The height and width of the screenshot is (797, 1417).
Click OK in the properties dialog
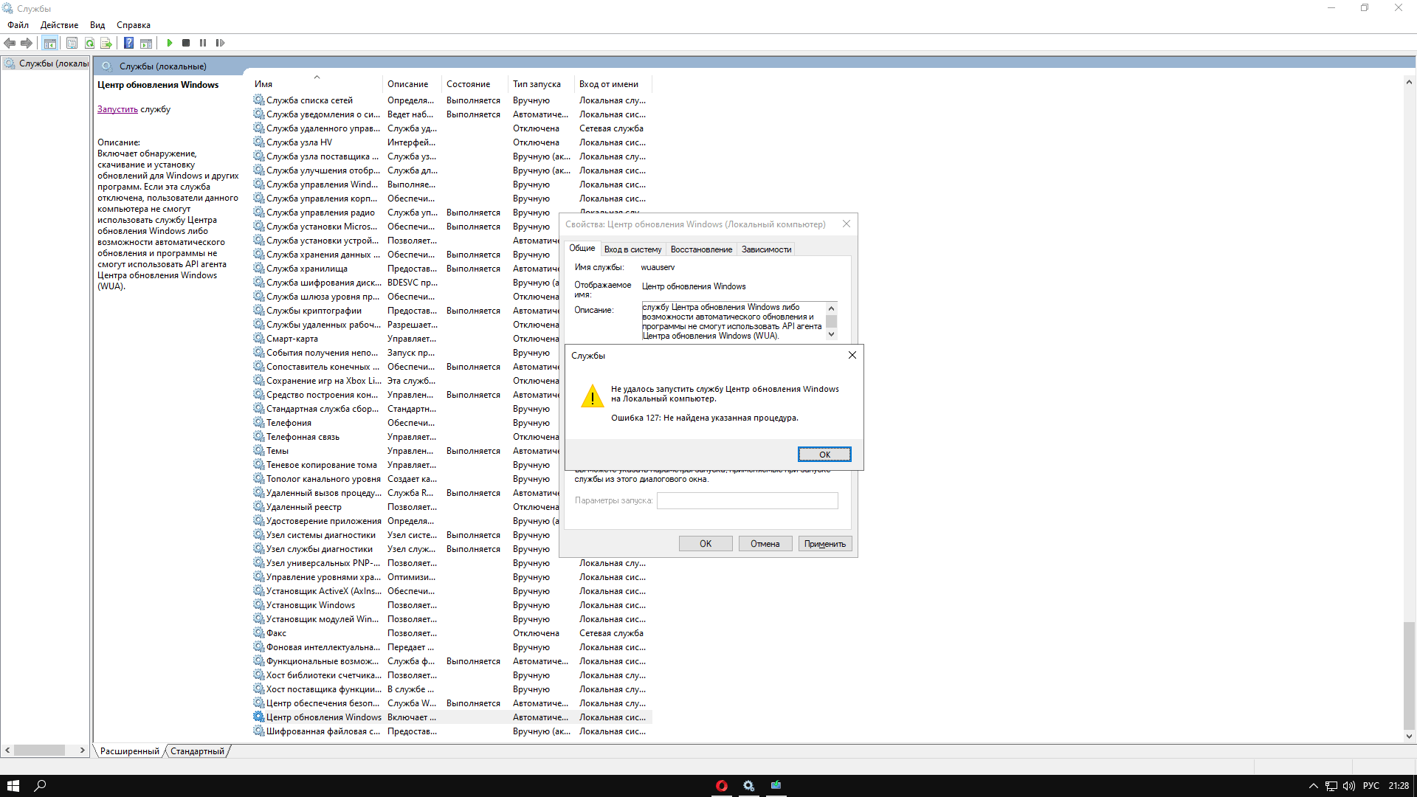(x=706, y=544)
